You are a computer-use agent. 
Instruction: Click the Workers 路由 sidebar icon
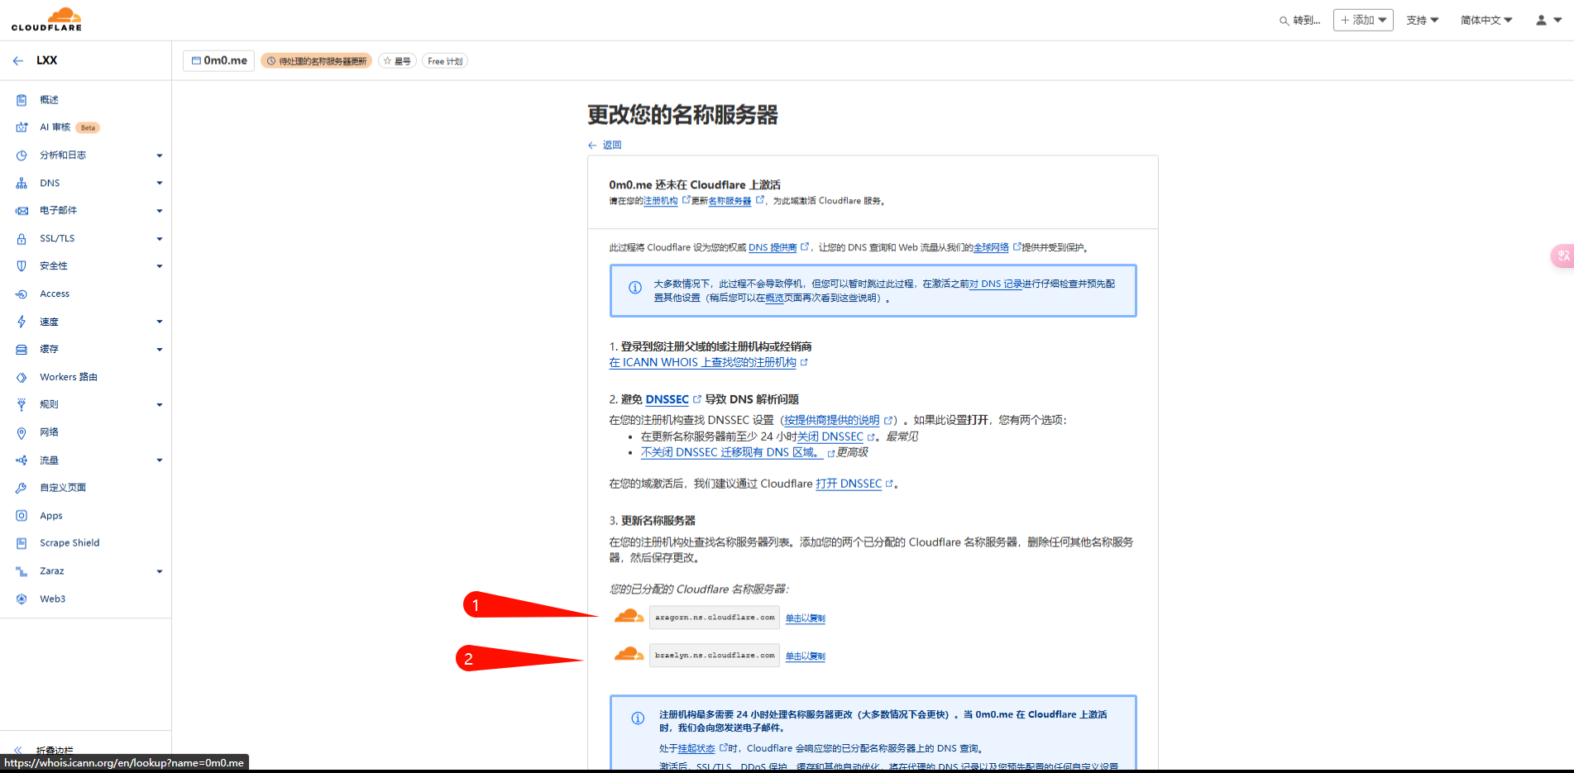[x=22, y=377]
